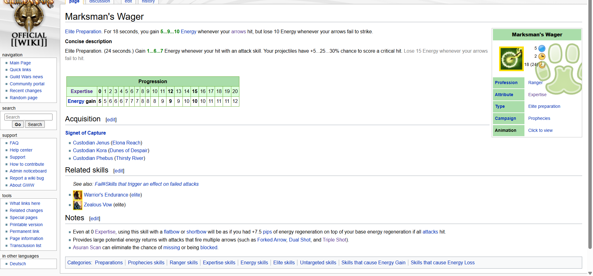Click in the Search input field
The width and height of the screenshot is (593, 276).
pyautogui.click(x=28, y=117)
